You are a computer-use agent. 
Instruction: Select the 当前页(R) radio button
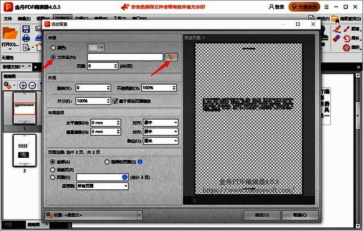pos(53,170)
